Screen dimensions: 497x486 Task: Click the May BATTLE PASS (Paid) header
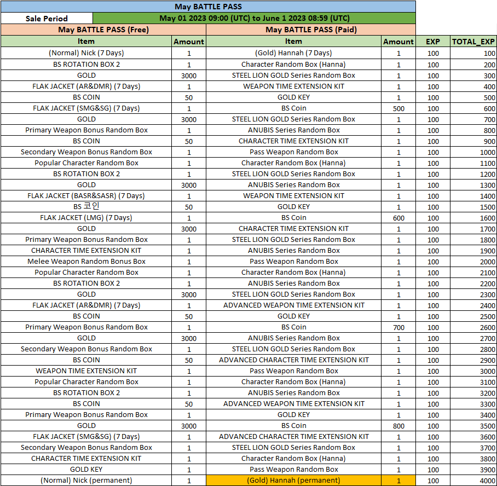click(x=310, y=30)
